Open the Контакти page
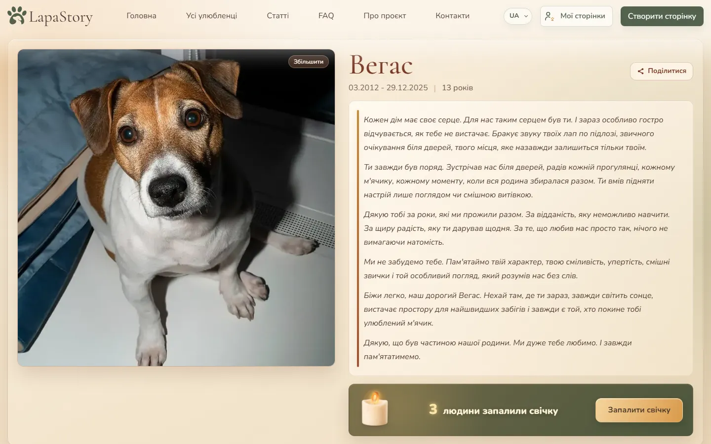The image size is (711, 444). [x=452, y=16]
